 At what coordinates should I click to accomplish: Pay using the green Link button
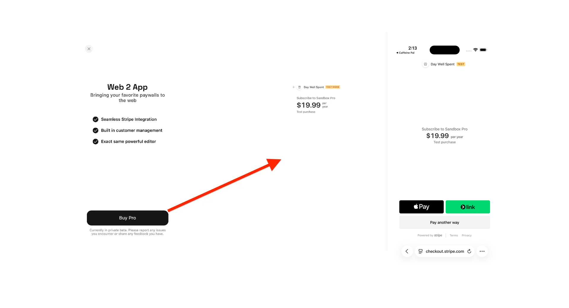pos(467,207)
